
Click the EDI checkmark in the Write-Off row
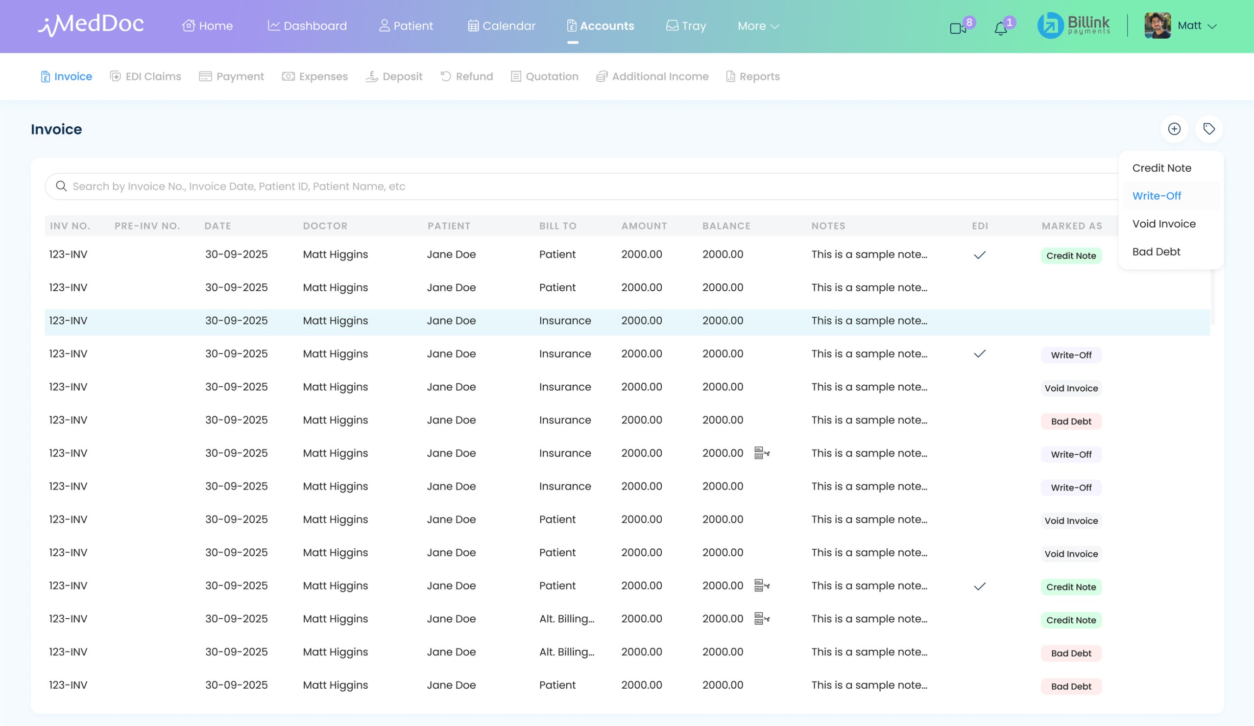979,354
